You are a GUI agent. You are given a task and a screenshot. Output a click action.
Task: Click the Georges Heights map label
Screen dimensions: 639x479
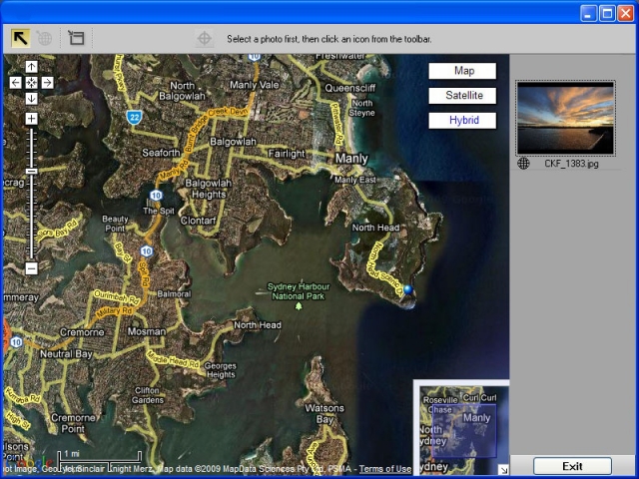[x=220, y=370]
